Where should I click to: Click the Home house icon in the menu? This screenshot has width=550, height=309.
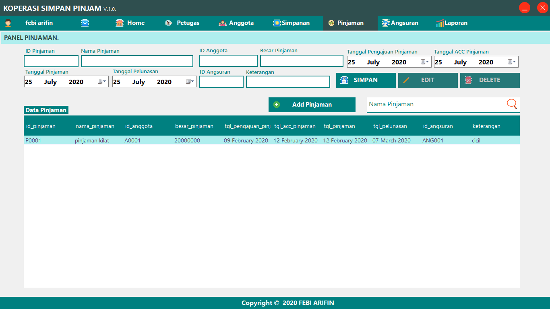click(x=119, y=23)
